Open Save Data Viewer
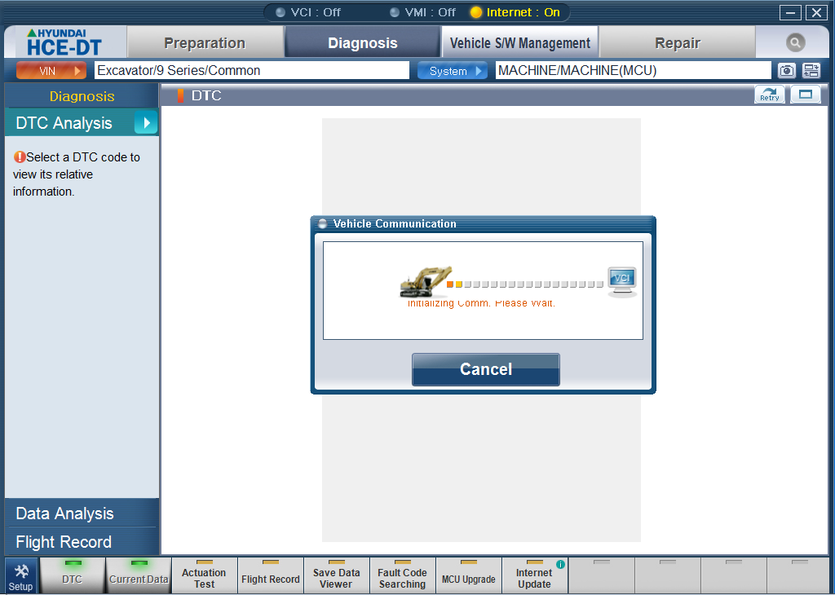This screenshot has width=835, height=595. tap(337, 575)
